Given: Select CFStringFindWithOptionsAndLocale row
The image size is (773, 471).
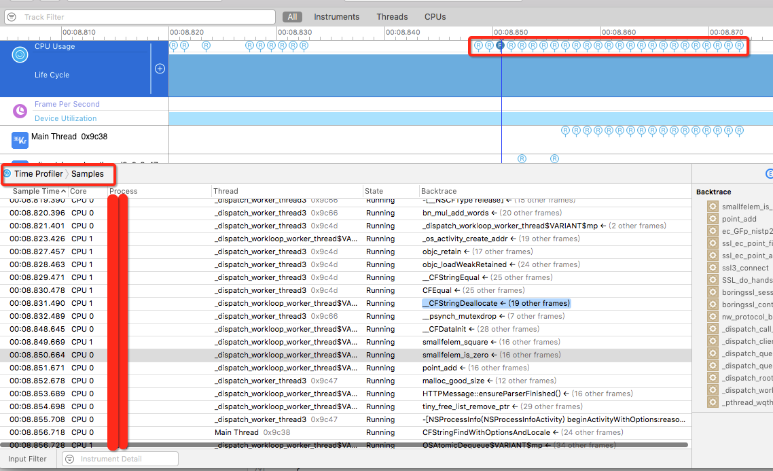Looking at the screenshot, I should tap(345, 432).
